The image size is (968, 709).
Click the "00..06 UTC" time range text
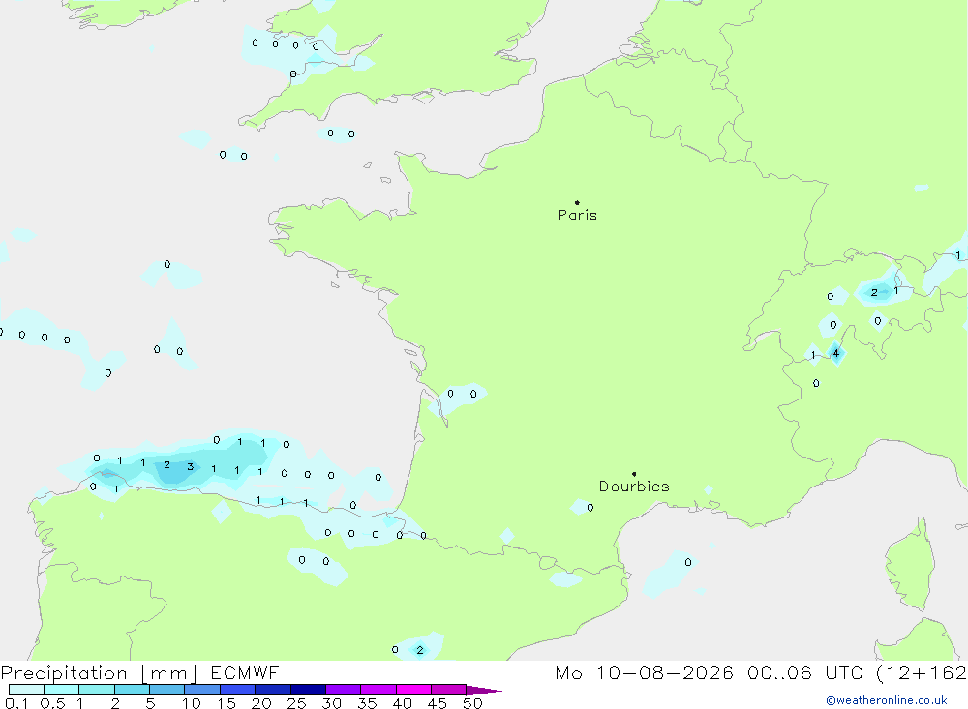(x=804, y=673)
